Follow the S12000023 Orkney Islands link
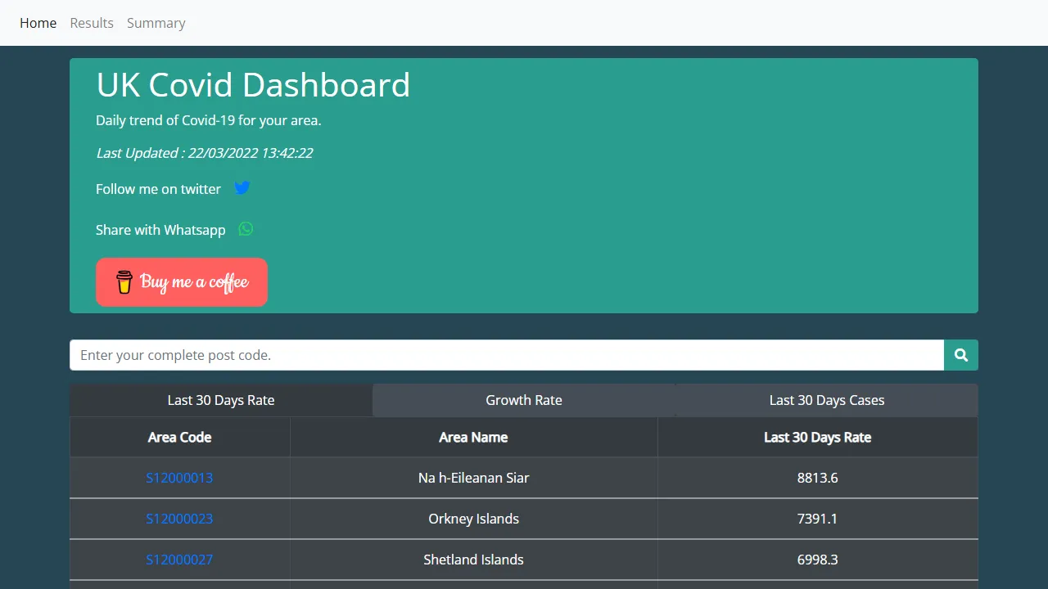The width and height of the screenshot is (1048, 589). pyautogui.click(x=179, y=518)
